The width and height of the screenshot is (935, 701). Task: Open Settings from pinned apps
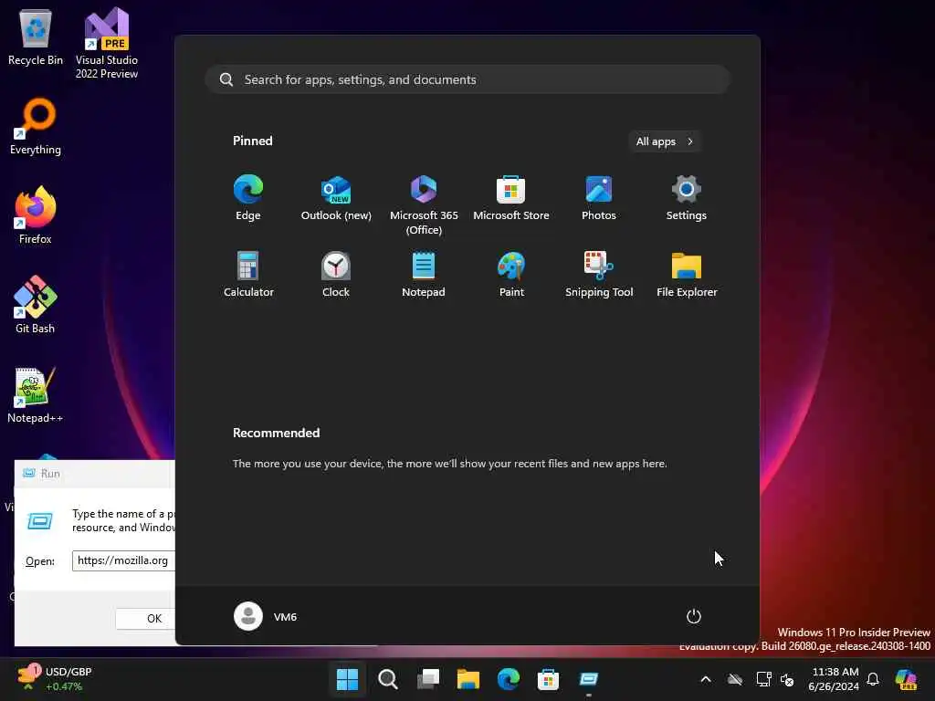click(x=687, y=198)
